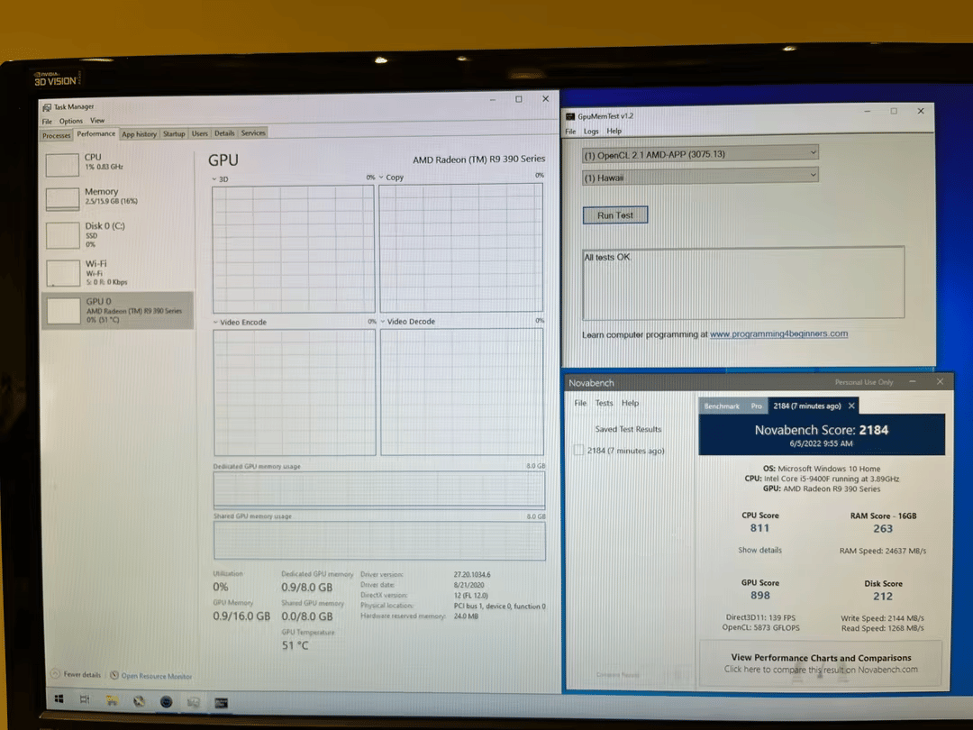
Task: Switch to the Users tab
Action: (200, 133)
